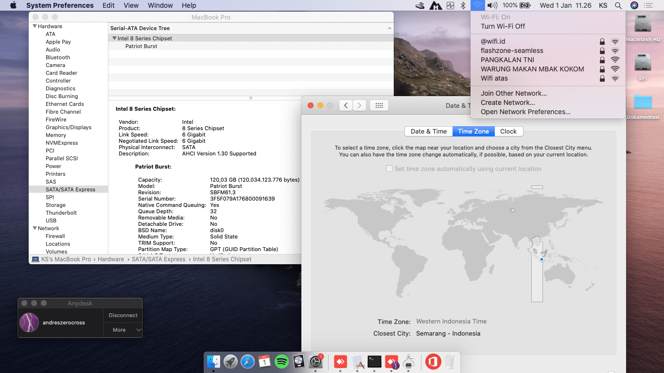Open Calendar icon in the Dock
664x373 pixels.
[x=265, y=361]
